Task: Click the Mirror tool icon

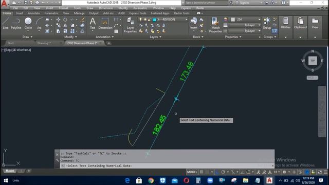Action: [x=65, y=25]
